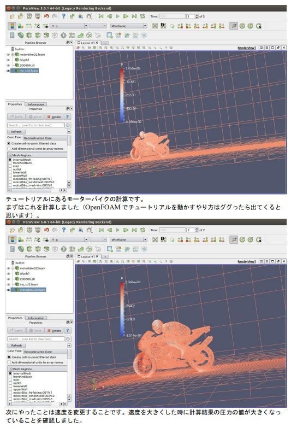
Task: Select my_stl2.foam pipeline entry in second window
Action: (28, 284)
